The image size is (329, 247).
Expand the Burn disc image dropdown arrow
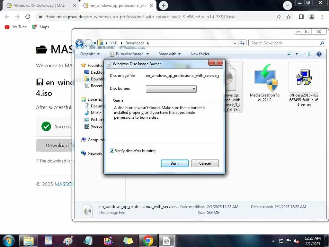(x=147, y=54)
